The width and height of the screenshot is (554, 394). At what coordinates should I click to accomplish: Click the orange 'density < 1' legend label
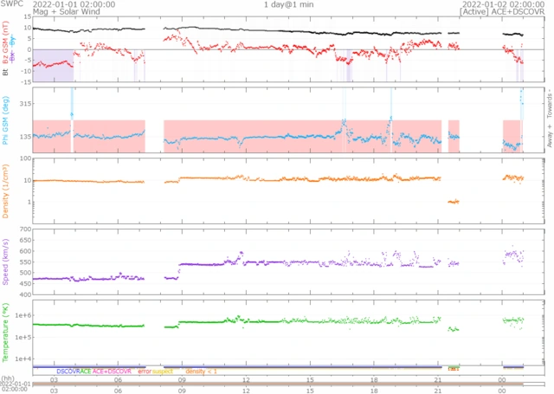[x=201, y=371]
